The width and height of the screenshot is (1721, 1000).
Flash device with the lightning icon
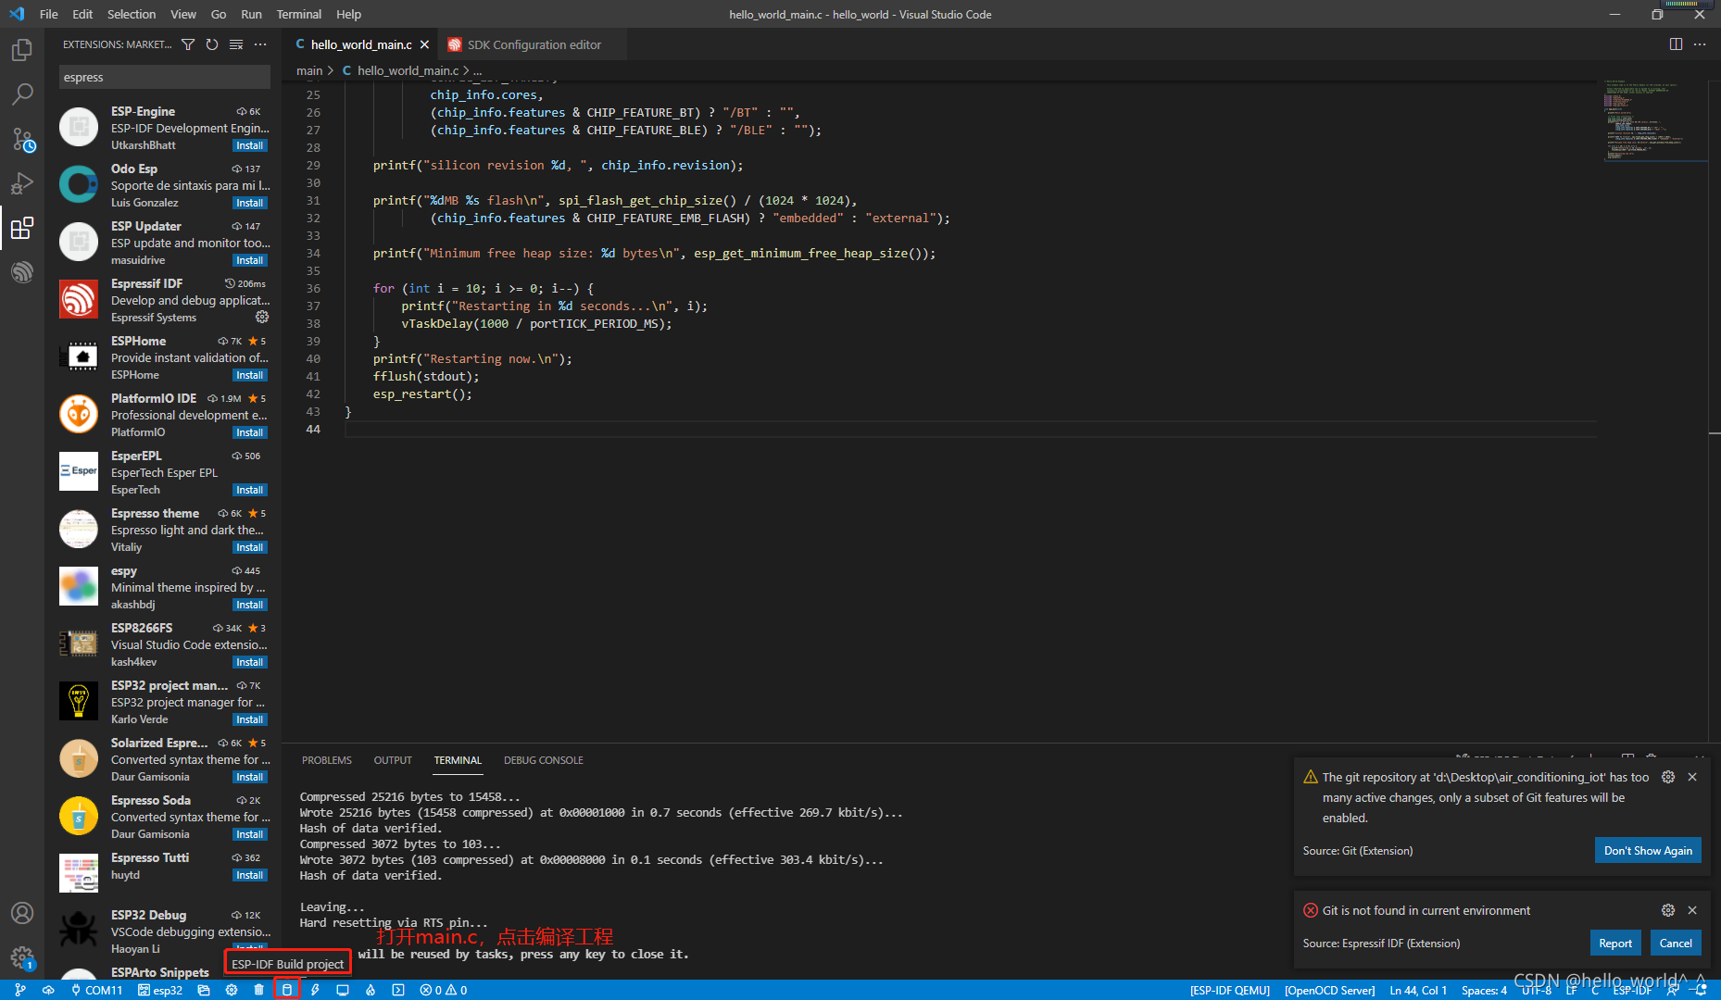(315, 990)
